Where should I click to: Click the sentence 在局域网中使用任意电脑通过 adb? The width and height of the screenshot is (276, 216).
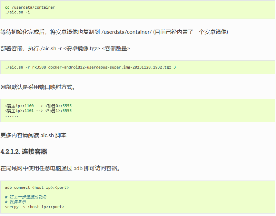point(60,168)
